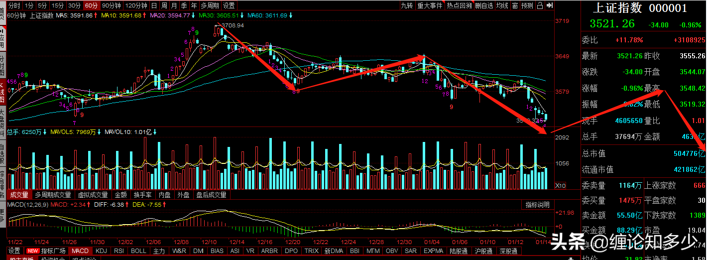The image size is (707, 260).
Task: Select the 深股通 tab
Action: pos(508,251)
